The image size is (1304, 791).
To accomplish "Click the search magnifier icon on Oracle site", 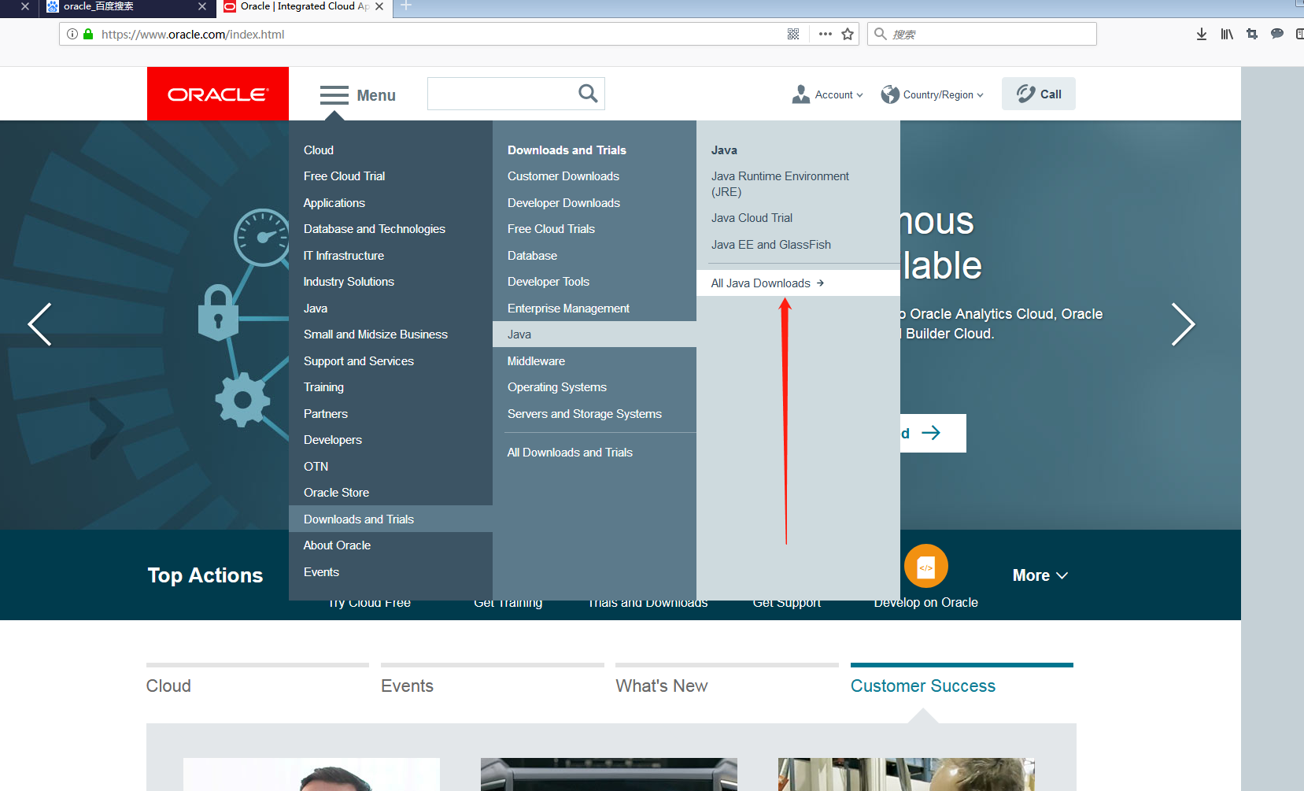I will pos(588,94).
